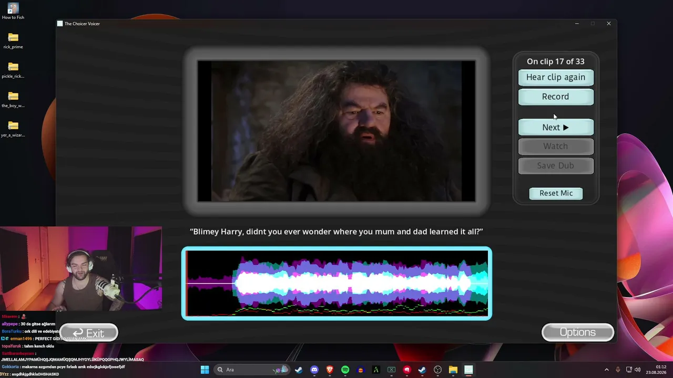Viewport: 673px width, 378px height.
Task: Click Hear clip again button
Action: coord(556,77)
